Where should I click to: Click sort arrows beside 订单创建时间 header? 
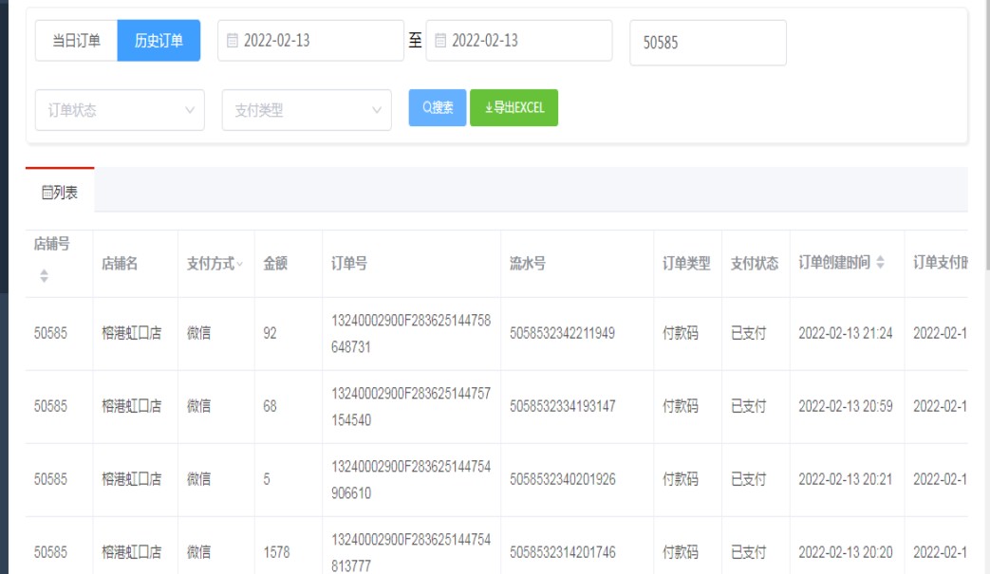880,264
